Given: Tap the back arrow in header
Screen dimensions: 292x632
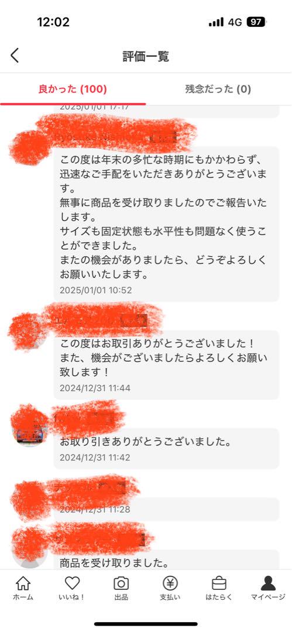Looking at the screenshot, I should pyautogui.click(x=15, y=56).
